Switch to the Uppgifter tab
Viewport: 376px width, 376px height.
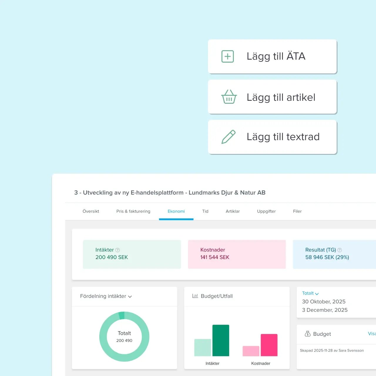coord(266,211)
